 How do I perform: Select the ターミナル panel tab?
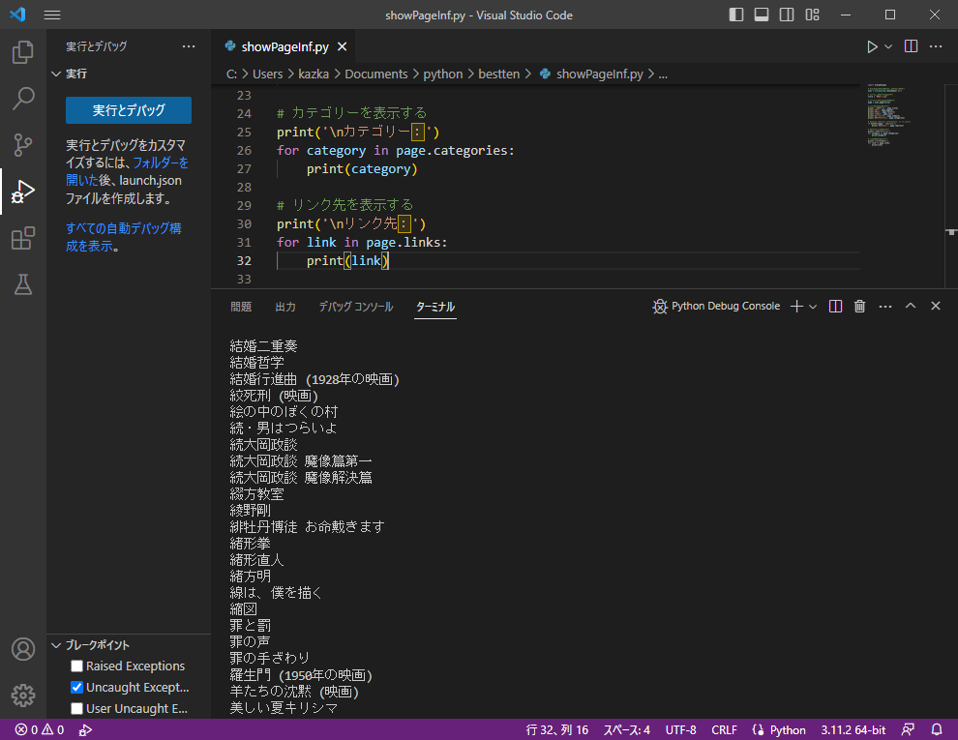[x=435, y=307]
